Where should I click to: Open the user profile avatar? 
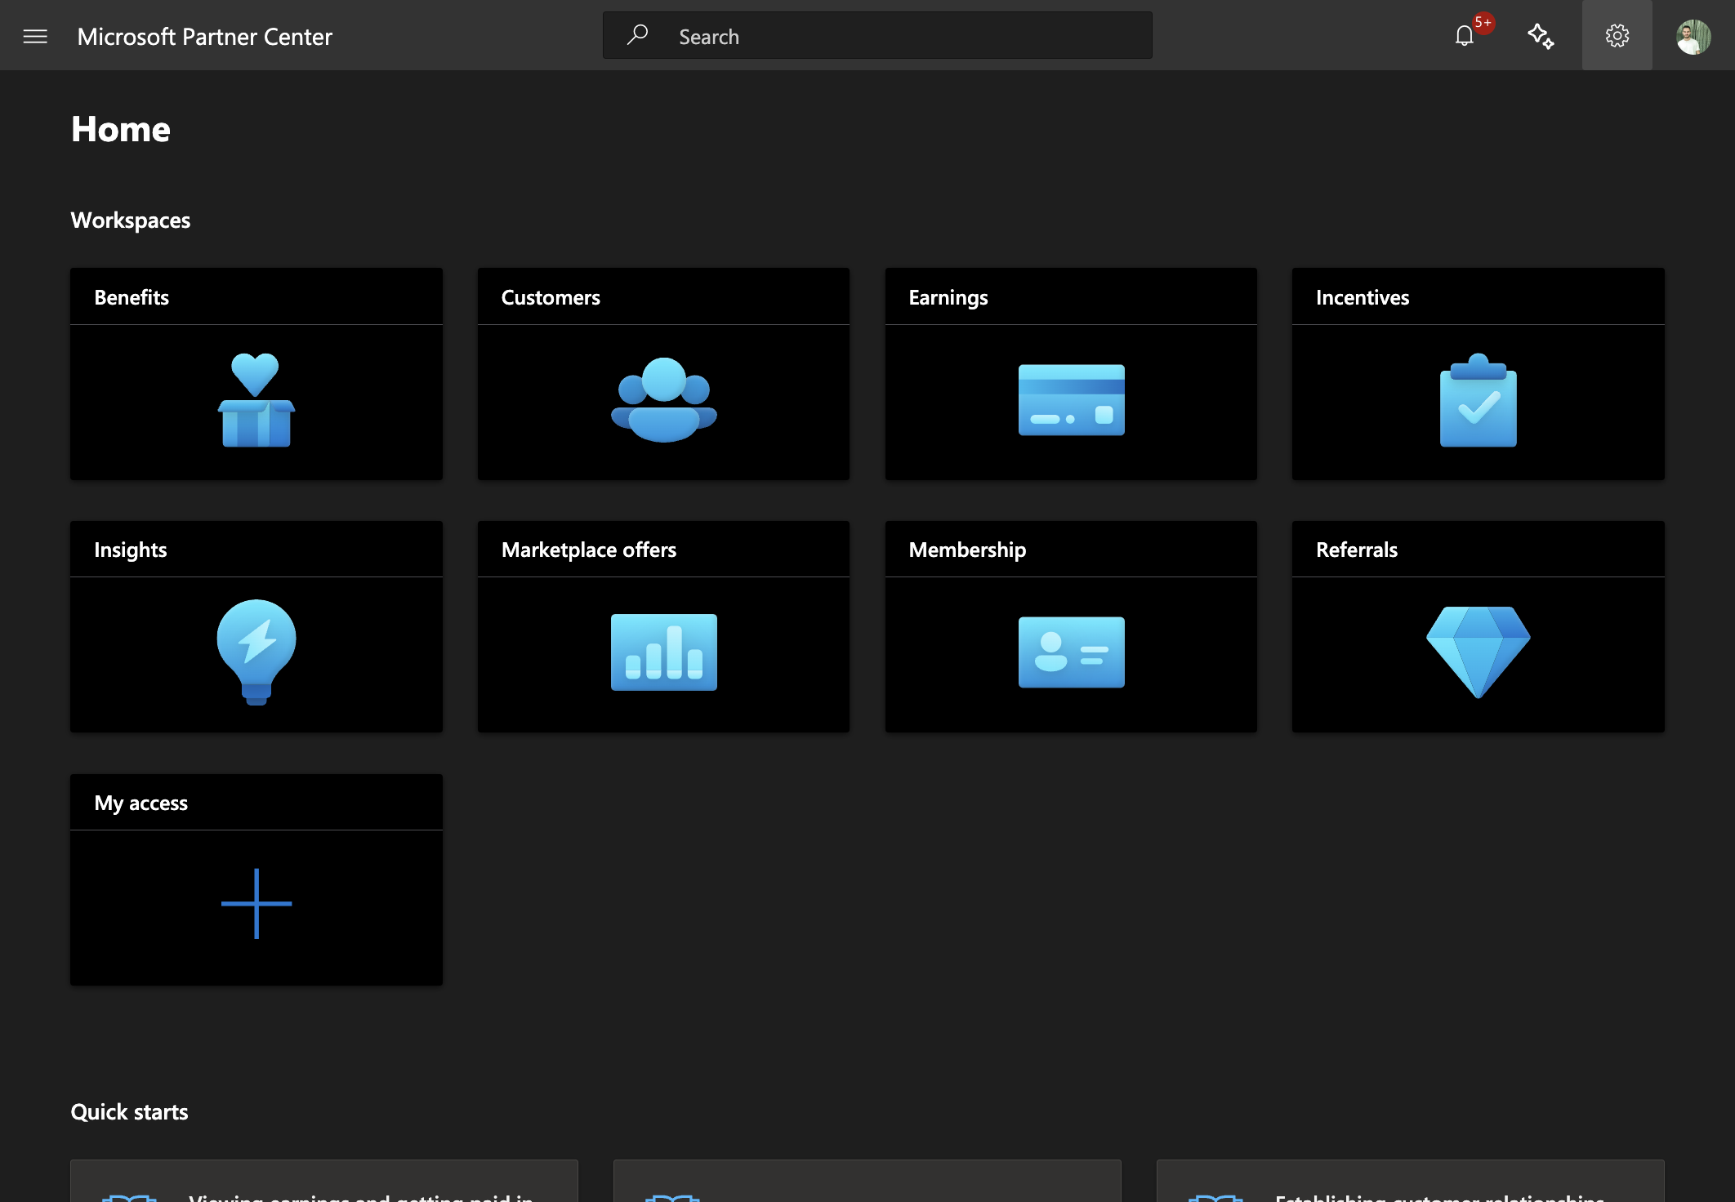click(x=1693, y=37)
